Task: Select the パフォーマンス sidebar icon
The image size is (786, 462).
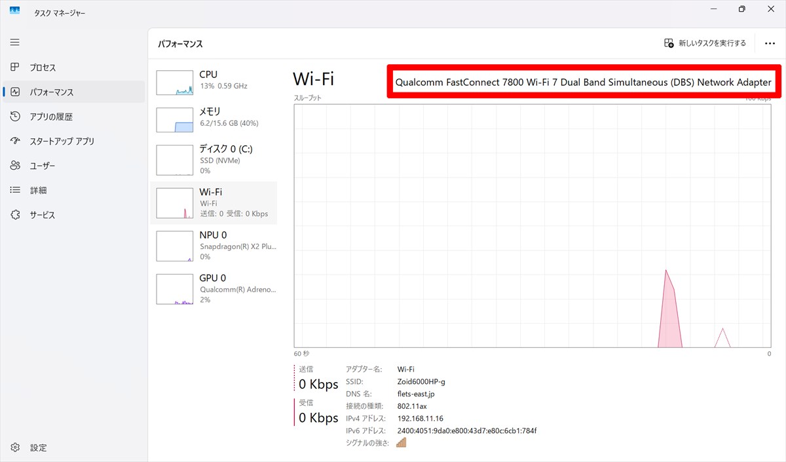Action: 15,92
